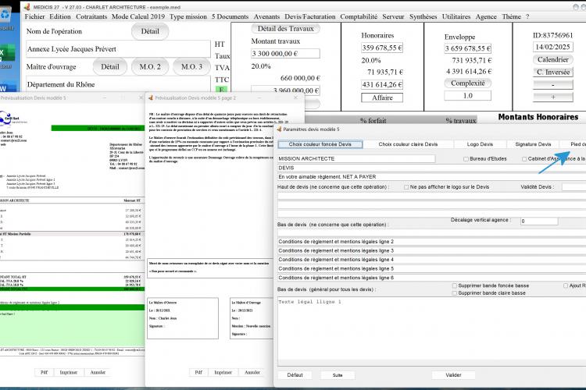The height and width of the screenshot is (390, 586).
Task: Open the Comptabilité menu
Action: (x=359, y=16)
